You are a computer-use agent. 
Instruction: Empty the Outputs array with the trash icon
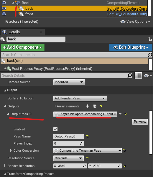coord(95,106)
